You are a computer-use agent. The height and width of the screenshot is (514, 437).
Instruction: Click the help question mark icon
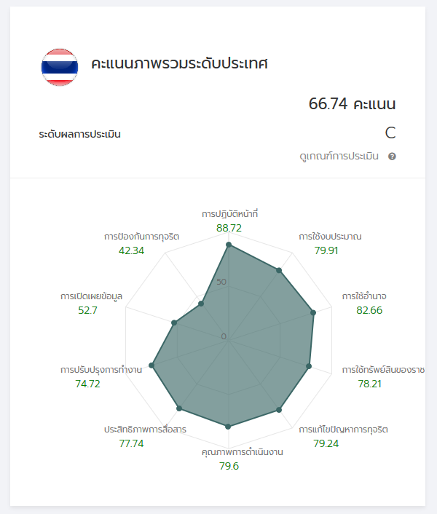[x=392, y=157]
